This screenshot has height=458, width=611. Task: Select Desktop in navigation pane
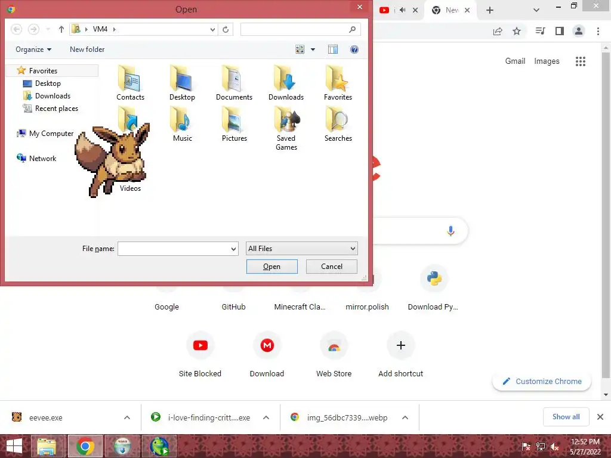(48, 83)
